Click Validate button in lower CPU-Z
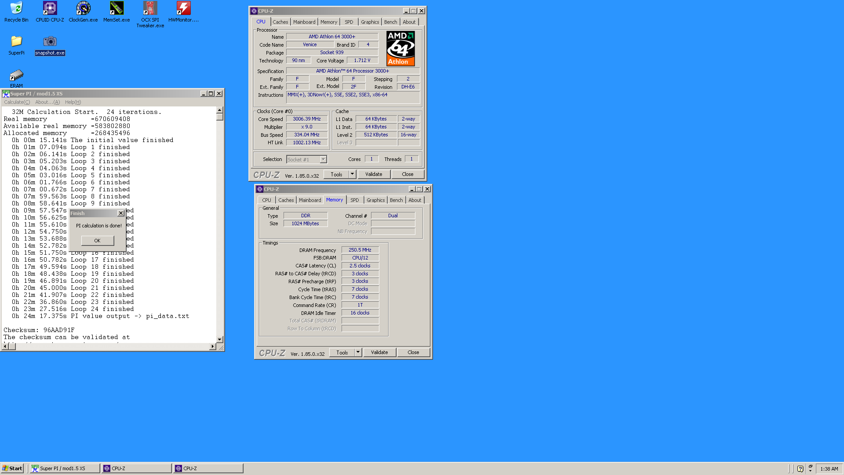 point(379,352)
